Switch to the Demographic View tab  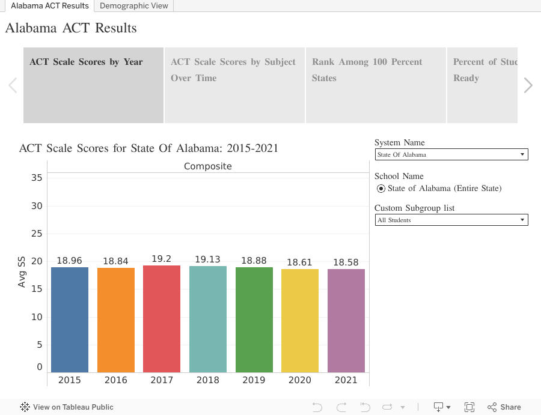point(133,6)
